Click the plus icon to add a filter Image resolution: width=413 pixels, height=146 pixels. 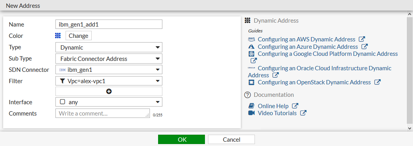[109, 91]
